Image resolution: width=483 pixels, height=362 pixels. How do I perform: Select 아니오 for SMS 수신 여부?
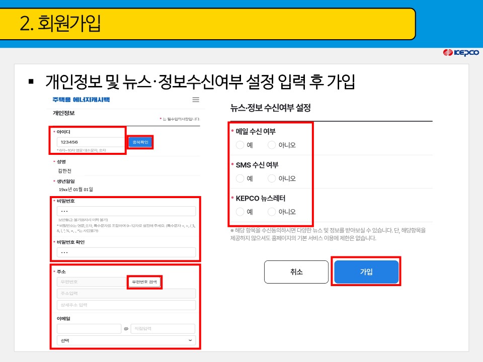click(271, 178)
